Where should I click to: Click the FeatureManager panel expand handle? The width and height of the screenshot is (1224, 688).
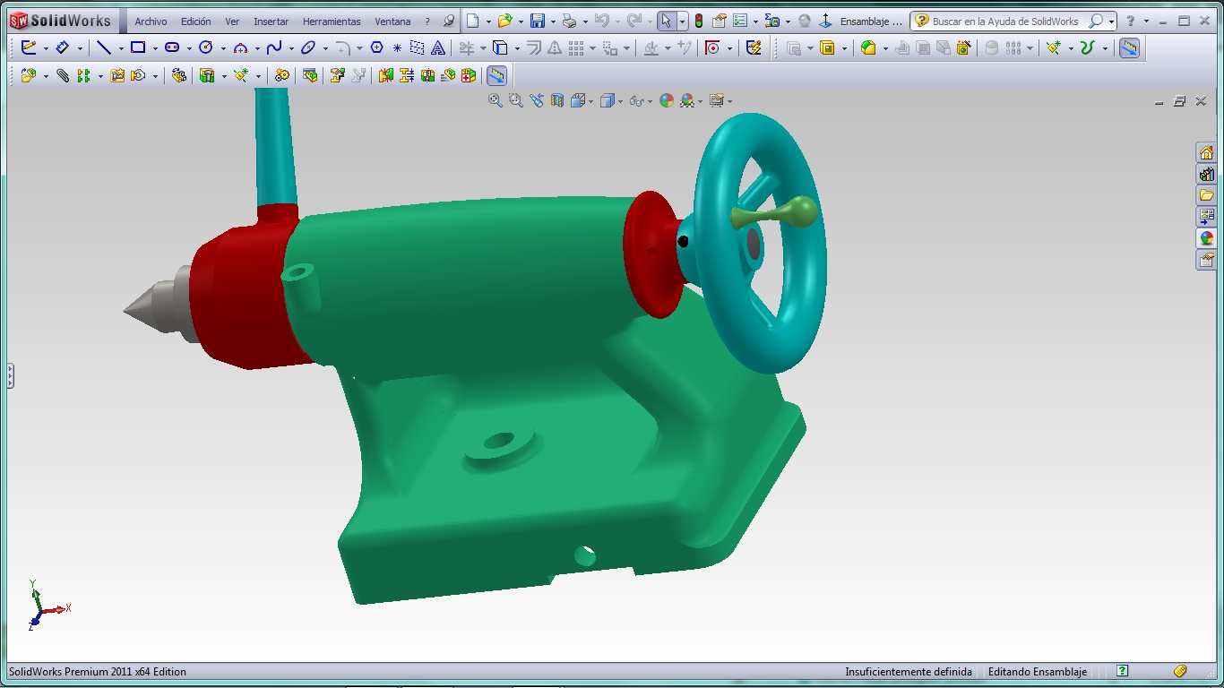coord(10,375)
